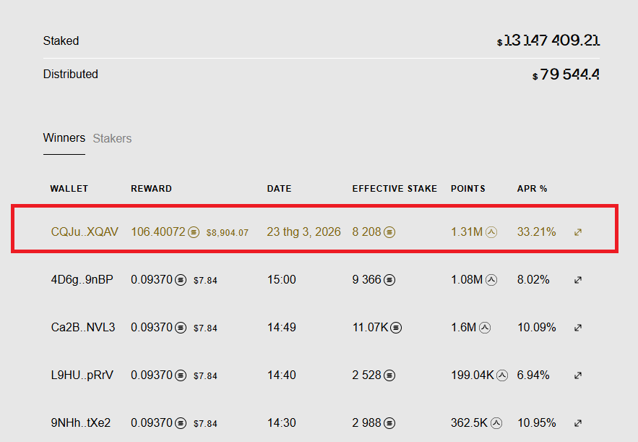The width and height of the screenshot is (638, 442).
Task: Click SOL icon beside 2 988 stake
Action: tap(389, 423)
